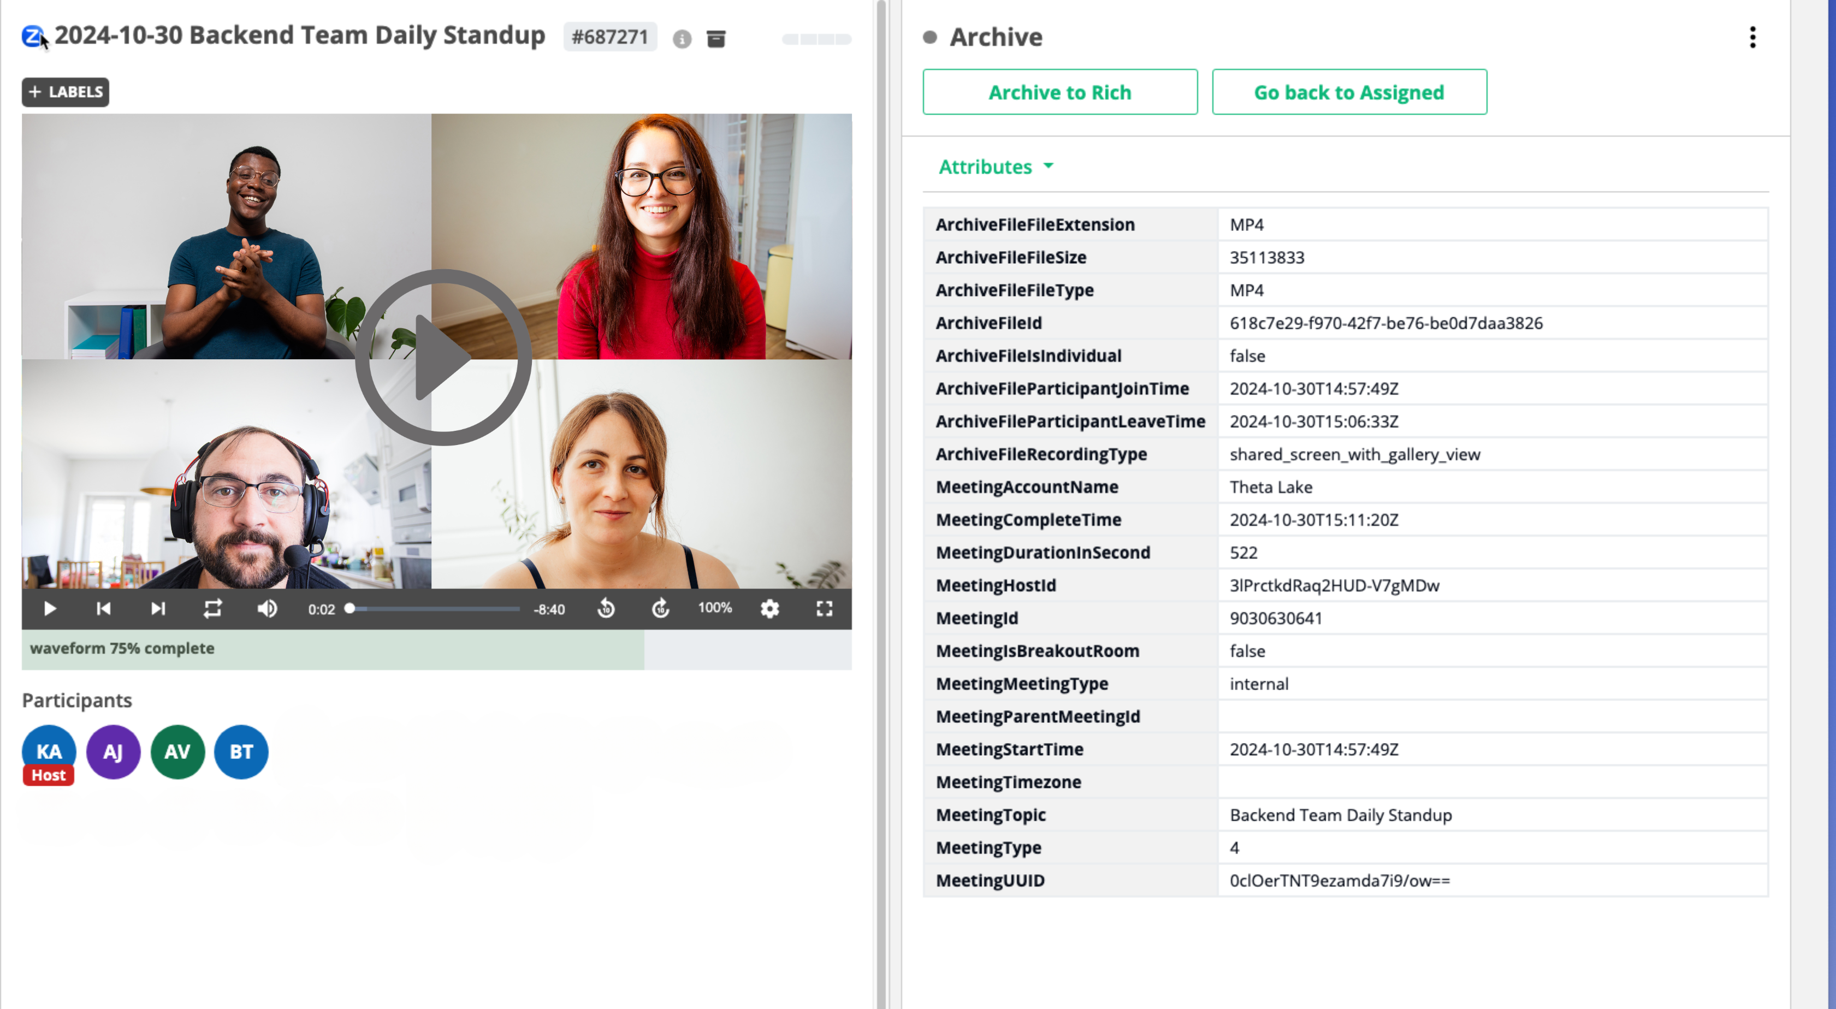Click the MeetingHostId value 3lPrctkdRaq2HUD-V7gMDw
Image resolution: width=1836 pixels, height=1009 pixels.
pos(1334,585)
